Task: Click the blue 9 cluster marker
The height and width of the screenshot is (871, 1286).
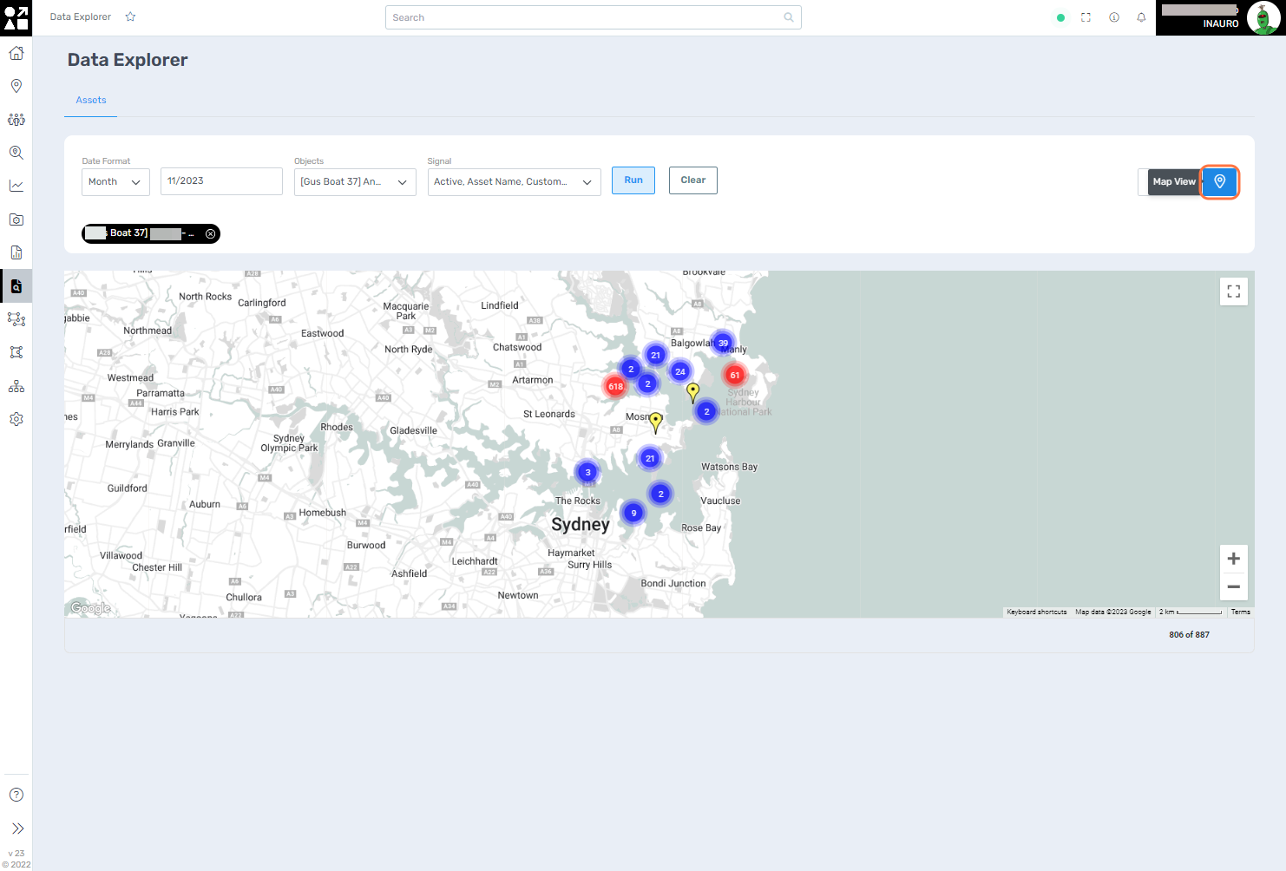Action: coord(633,513)
